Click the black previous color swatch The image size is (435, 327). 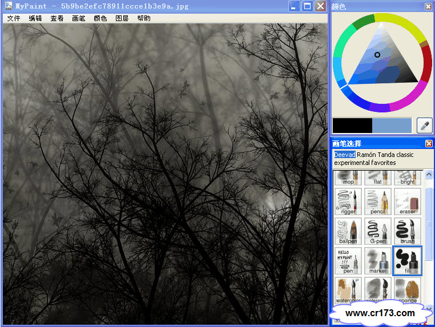(352, 126)
